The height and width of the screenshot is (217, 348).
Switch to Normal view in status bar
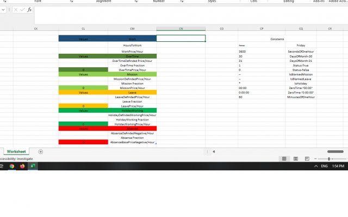284,158
